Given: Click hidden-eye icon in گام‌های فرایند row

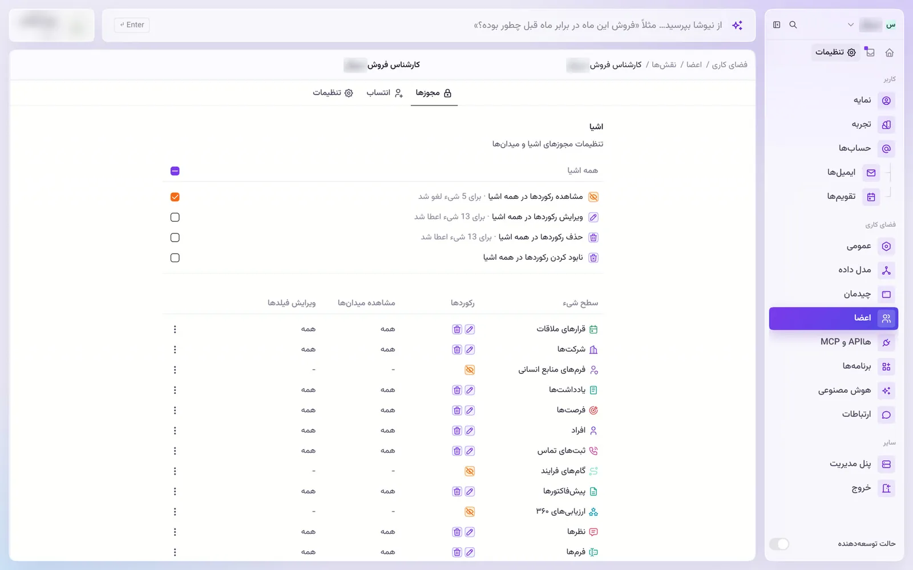Looking at the screenshot, I should 470,471.
